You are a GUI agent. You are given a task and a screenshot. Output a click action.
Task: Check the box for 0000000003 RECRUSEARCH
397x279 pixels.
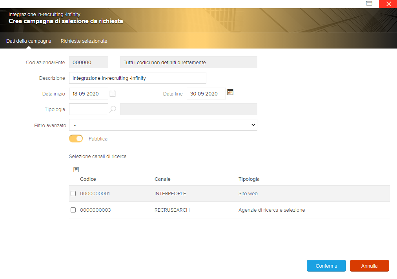tap(73, 210)
